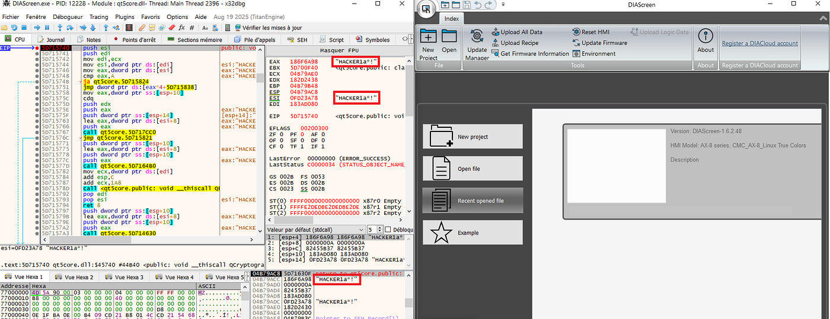Image resolution: width=830 pixels, height=319 pixels.
Task: Click the Step Into icon
Action: [60, 27]
